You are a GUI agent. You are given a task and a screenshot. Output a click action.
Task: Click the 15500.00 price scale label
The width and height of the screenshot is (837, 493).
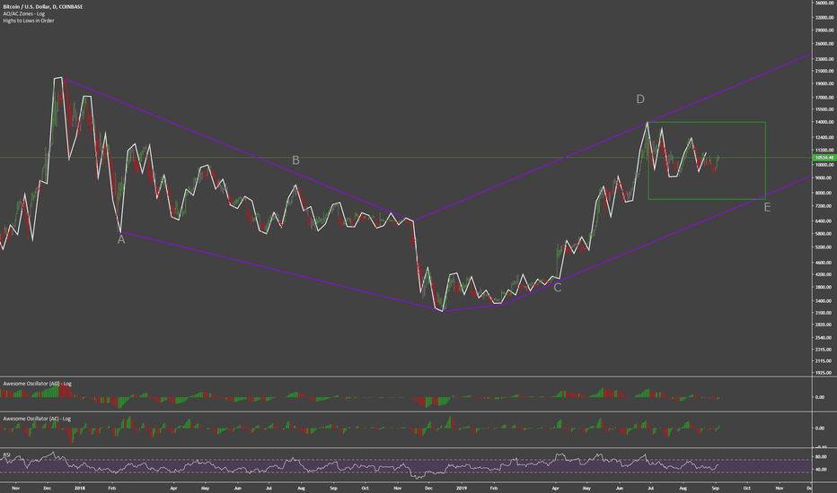[x=824, y=109]
